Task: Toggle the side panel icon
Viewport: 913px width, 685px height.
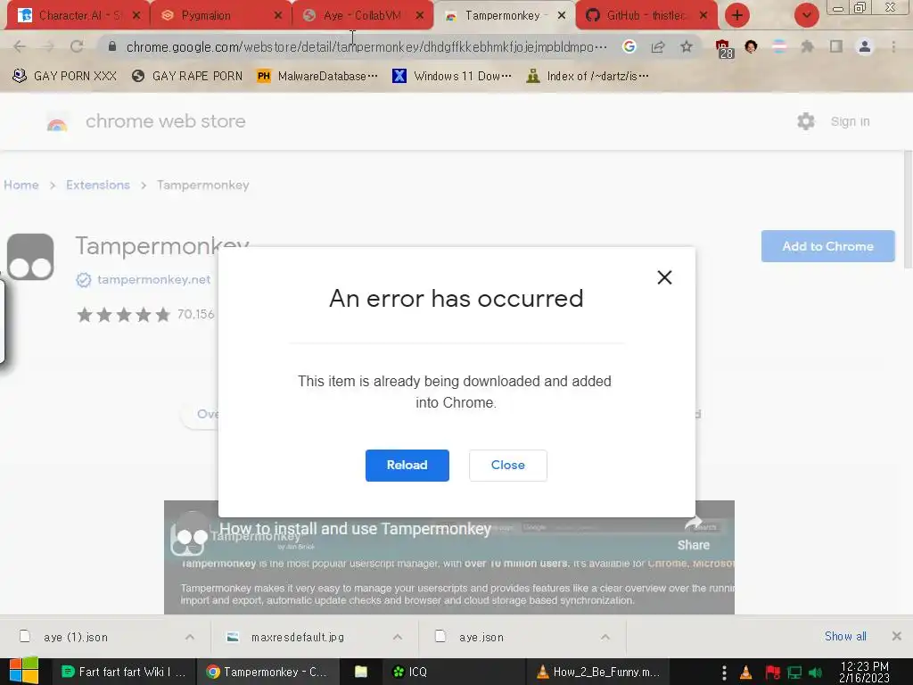Action: pyautogui.click(x=836, y=46)
